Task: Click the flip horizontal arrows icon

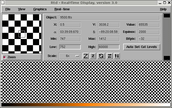Action: click(x=109, y=56)
